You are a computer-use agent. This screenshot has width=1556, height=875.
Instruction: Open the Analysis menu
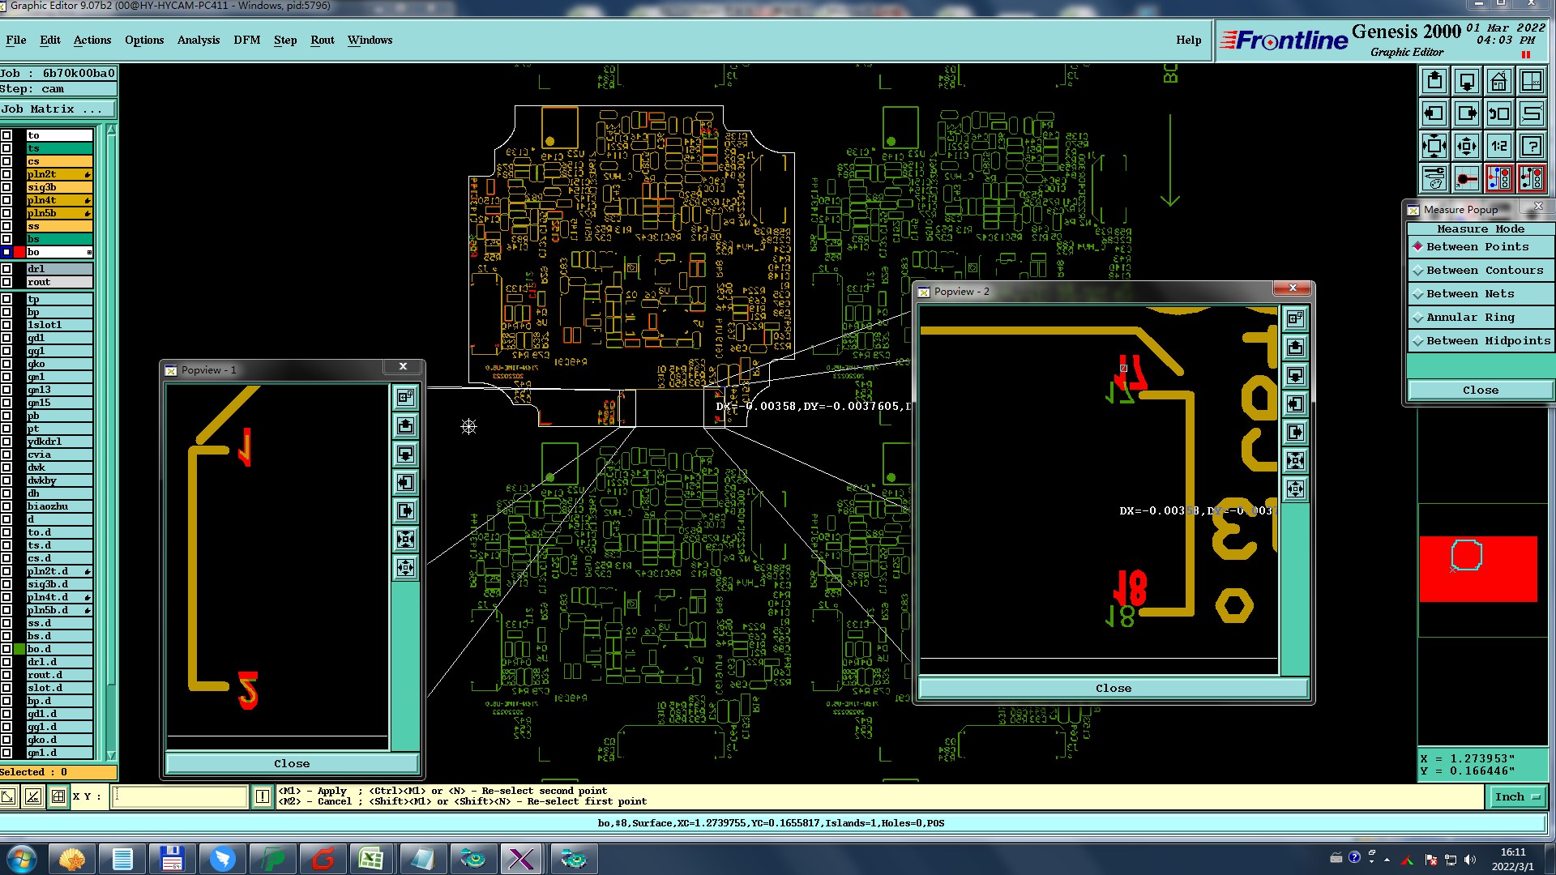[198, 40]
